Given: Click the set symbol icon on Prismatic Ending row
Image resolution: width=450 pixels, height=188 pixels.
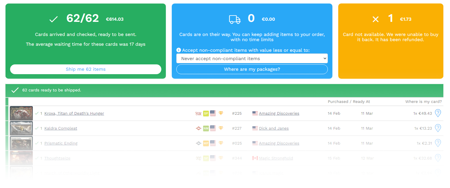Looking at the screenshot, I should click(x=198, y=143).
